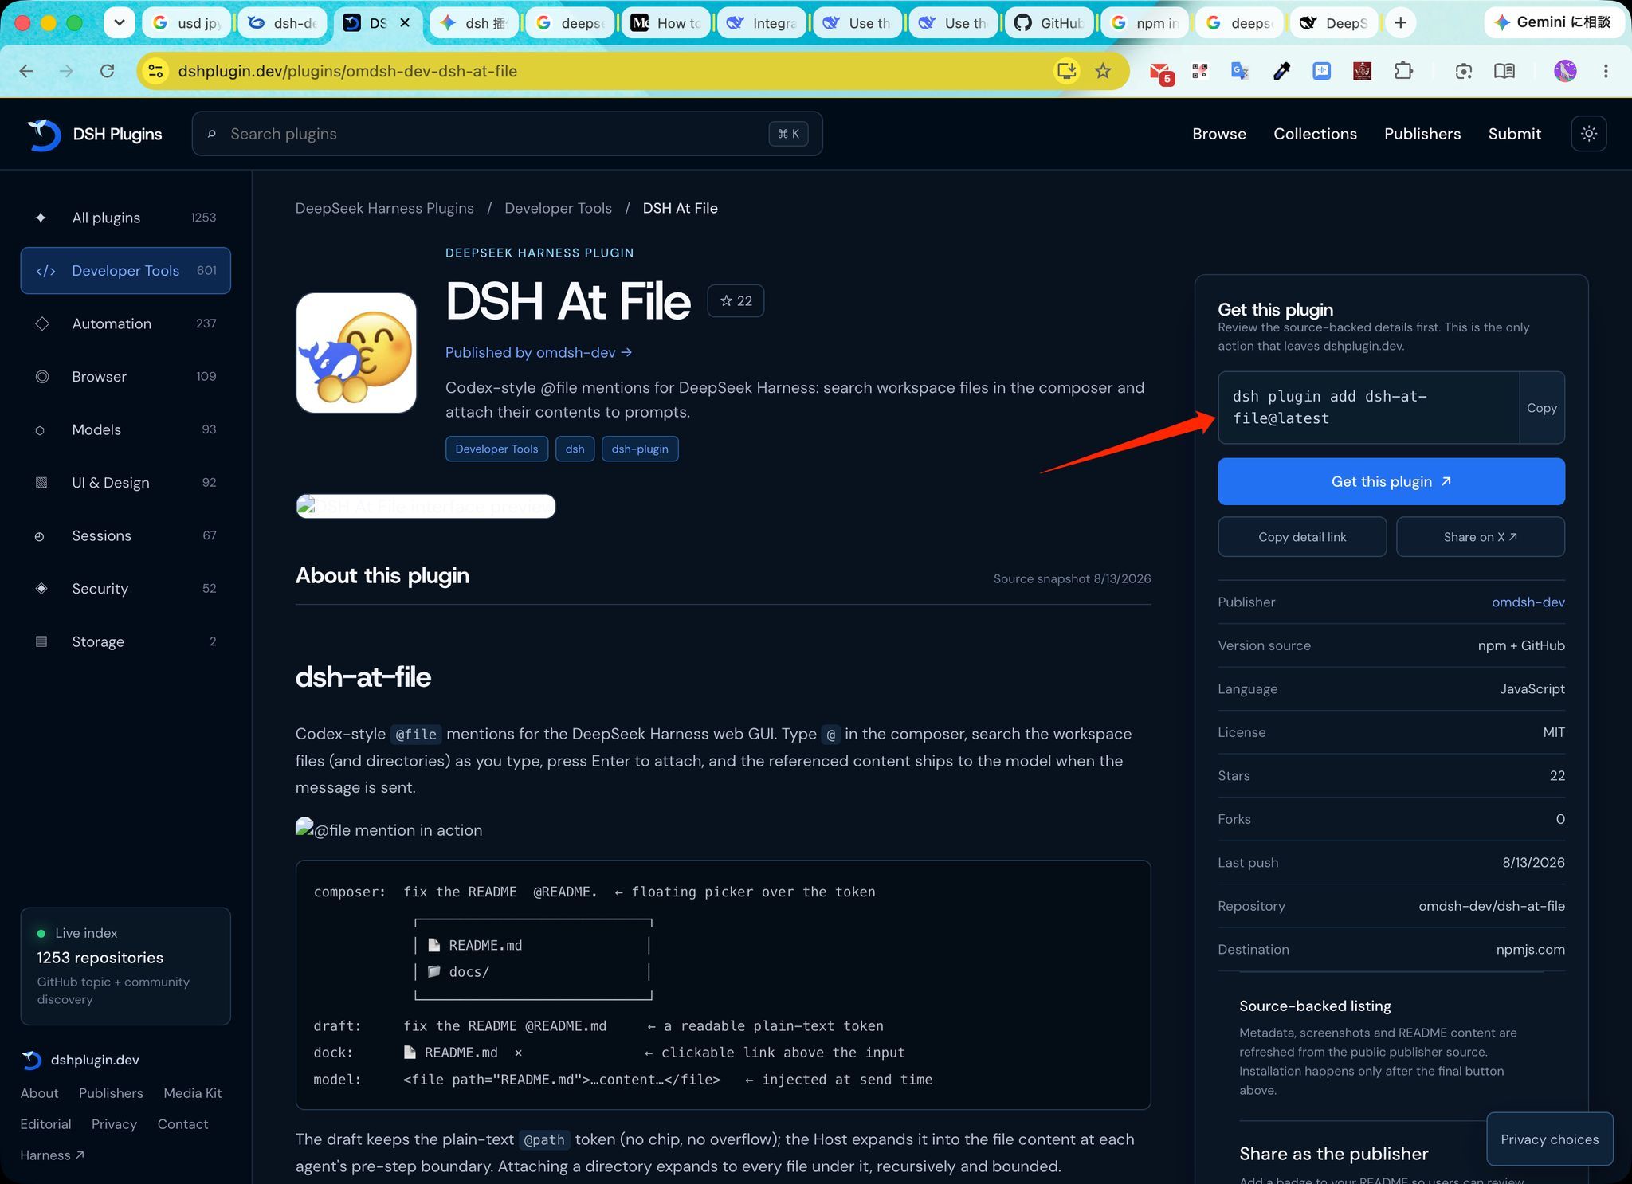Open Publishers in the top navigation
The image size is (1632, 1184).
click(1422, 134)
